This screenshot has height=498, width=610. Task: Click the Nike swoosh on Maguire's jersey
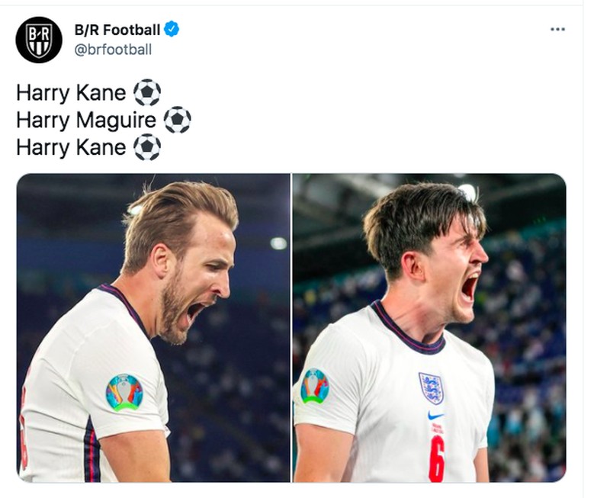point(435,416)
